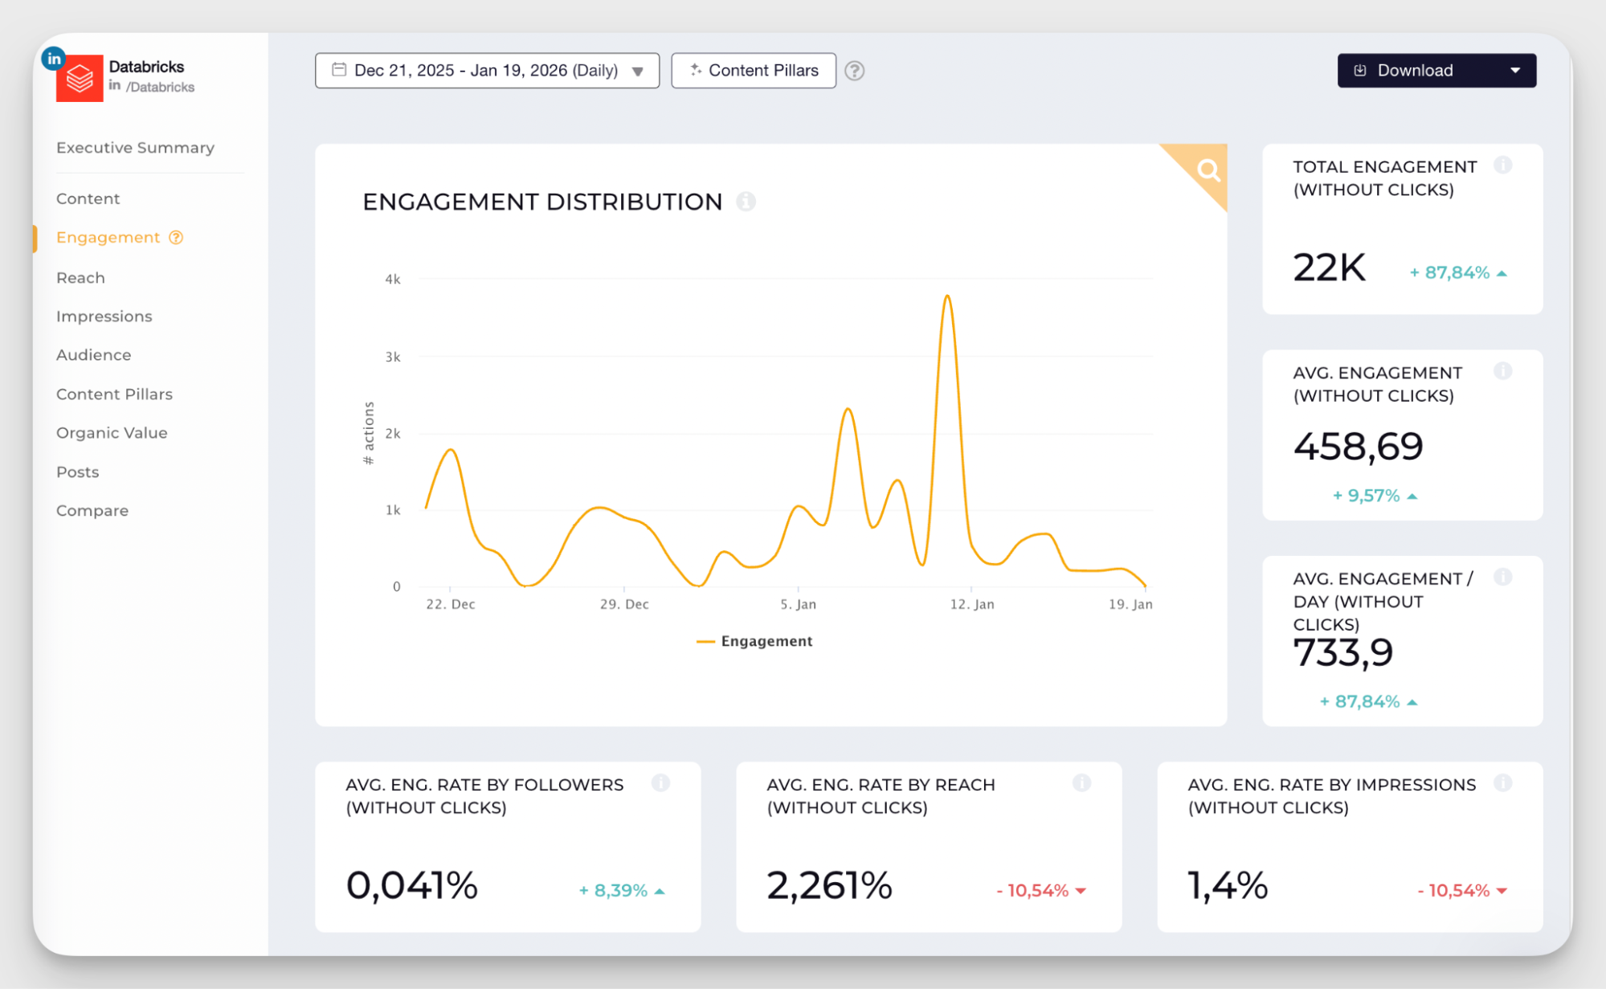1606x989 pixels.
Task: Select Reach in the sidebar navigation
Action: point(80,277)
